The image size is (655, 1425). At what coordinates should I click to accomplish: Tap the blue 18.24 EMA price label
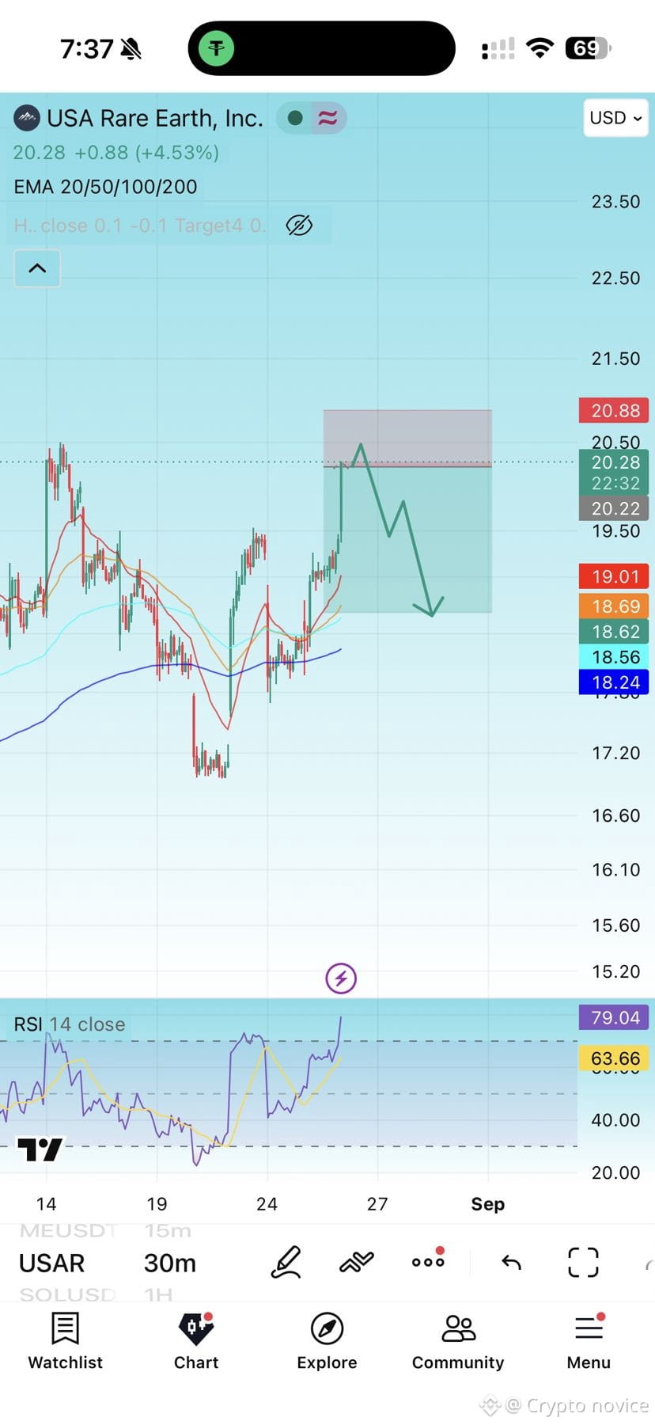[x=615, y=682]
